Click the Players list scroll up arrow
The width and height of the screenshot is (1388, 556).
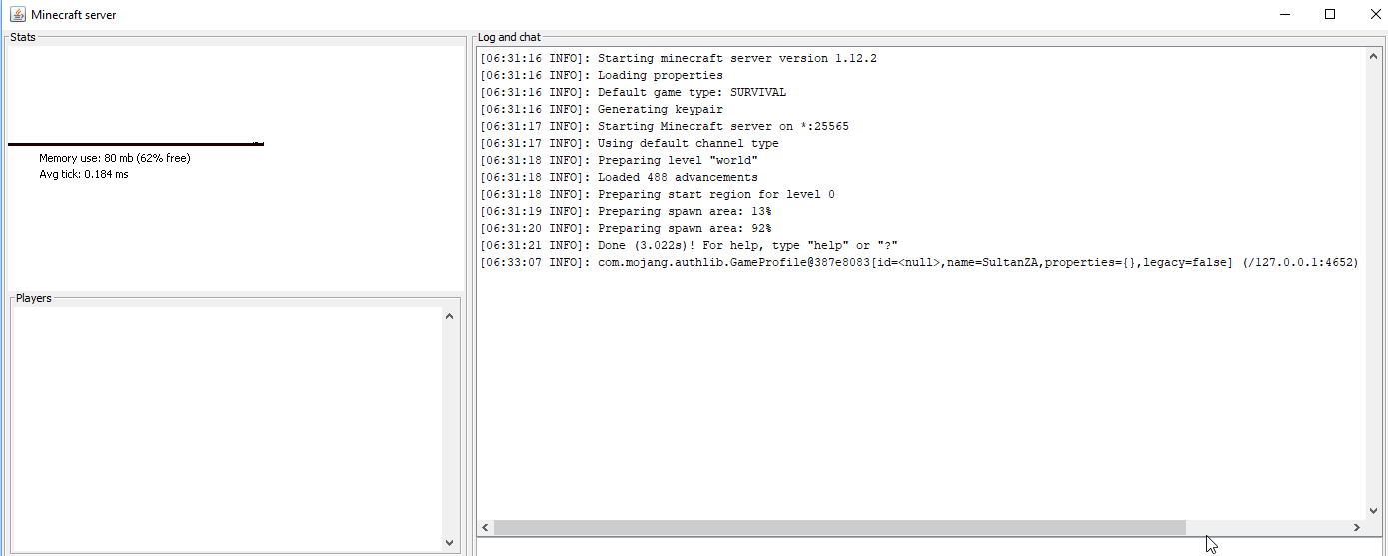point(449,317)
